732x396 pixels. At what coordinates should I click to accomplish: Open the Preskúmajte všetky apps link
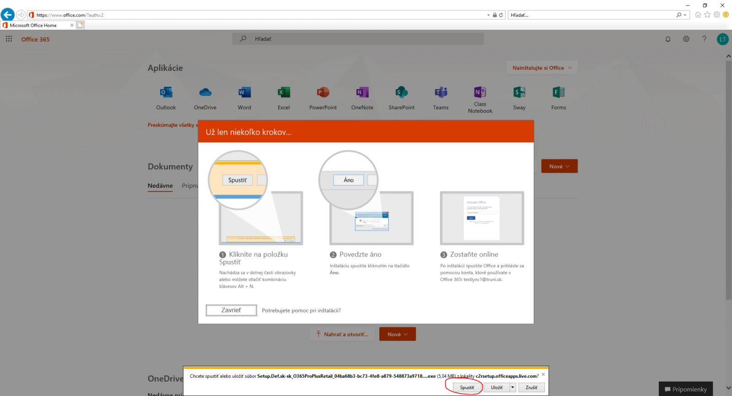pos(172,125)
